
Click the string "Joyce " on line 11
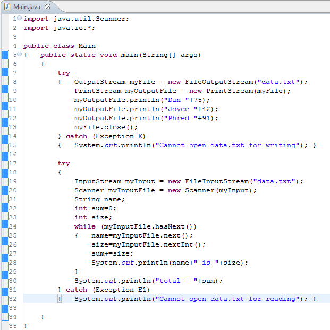coord(181,109)
